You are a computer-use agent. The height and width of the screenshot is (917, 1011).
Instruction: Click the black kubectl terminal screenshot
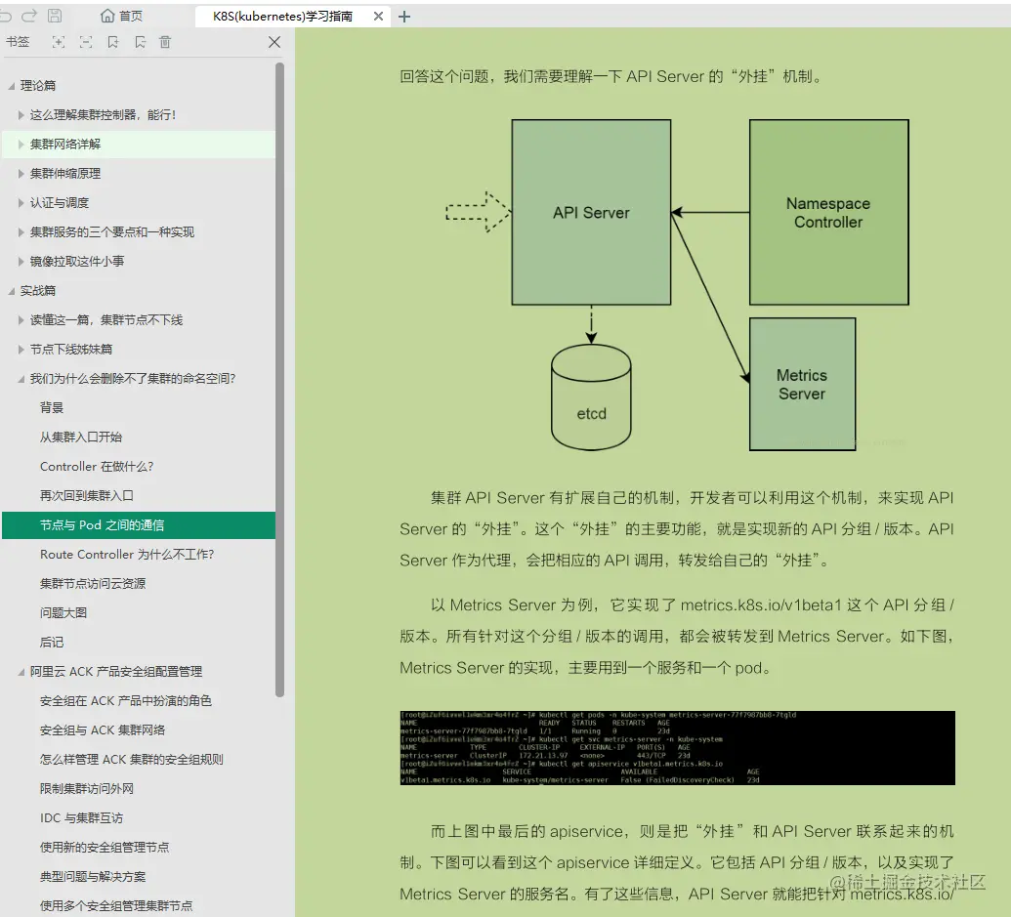tap(677, 747)
